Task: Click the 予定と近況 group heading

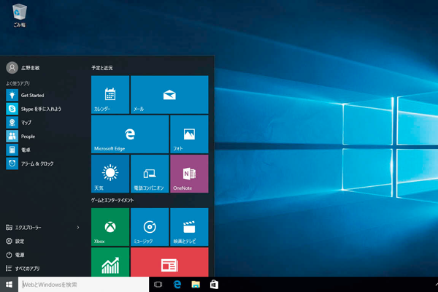Action: pyautogui.click(x=102, y=68)
